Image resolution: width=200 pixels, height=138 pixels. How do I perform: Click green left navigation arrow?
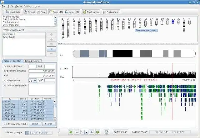[71, 132]
